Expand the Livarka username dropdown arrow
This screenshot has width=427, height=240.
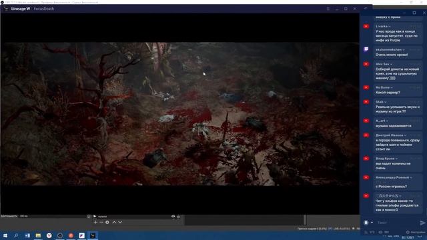(x=390, y=27)
